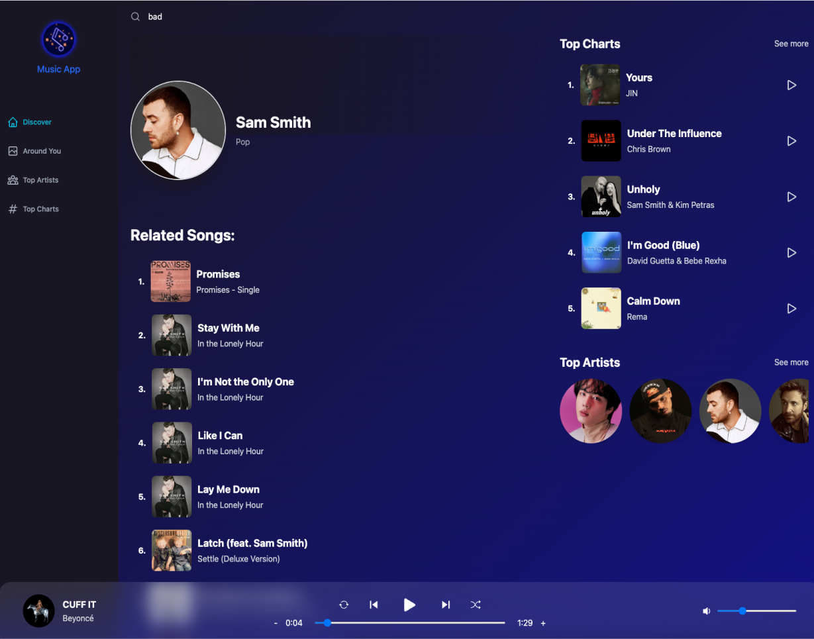
Task: Play "I'm Good (Blue)" chart song
Action: click(791, 253)
